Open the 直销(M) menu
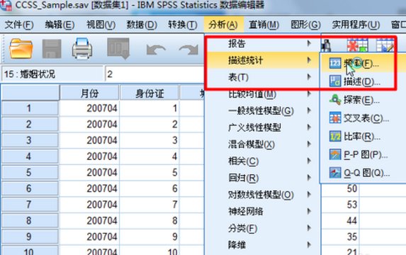 point(264,25)
